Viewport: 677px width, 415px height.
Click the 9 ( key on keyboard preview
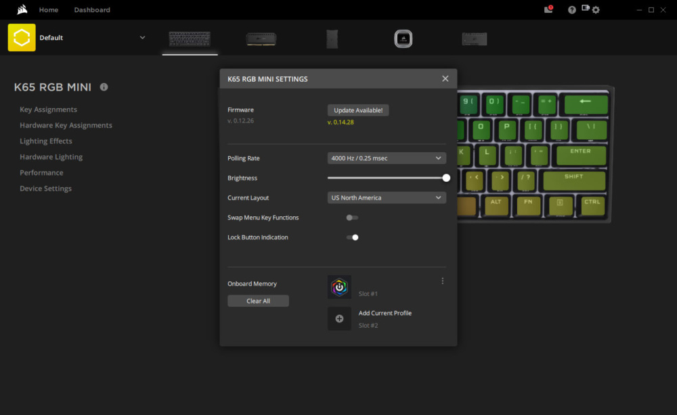point(468,104)
